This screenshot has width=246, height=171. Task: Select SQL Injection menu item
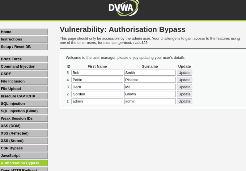24,104
